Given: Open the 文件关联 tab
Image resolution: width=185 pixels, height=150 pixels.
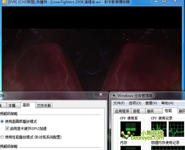Looking at the screenshot, I should point(44,105).
